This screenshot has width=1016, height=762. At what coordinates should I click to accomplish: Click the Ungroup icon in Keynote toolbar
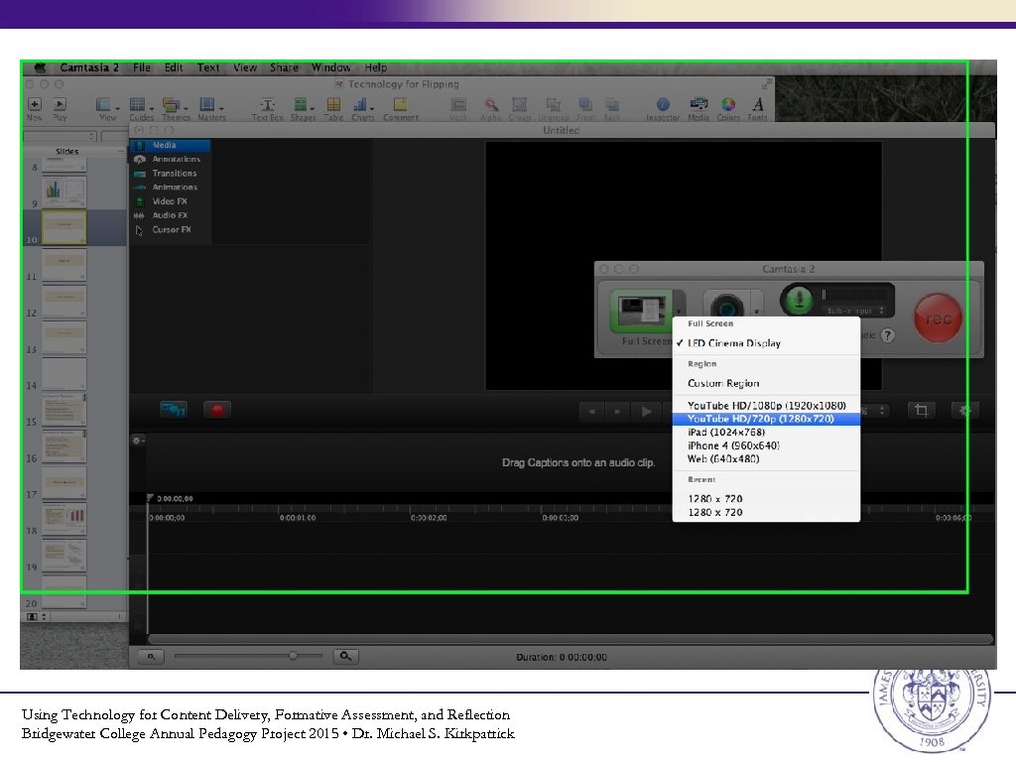click(x=553, y=104)
